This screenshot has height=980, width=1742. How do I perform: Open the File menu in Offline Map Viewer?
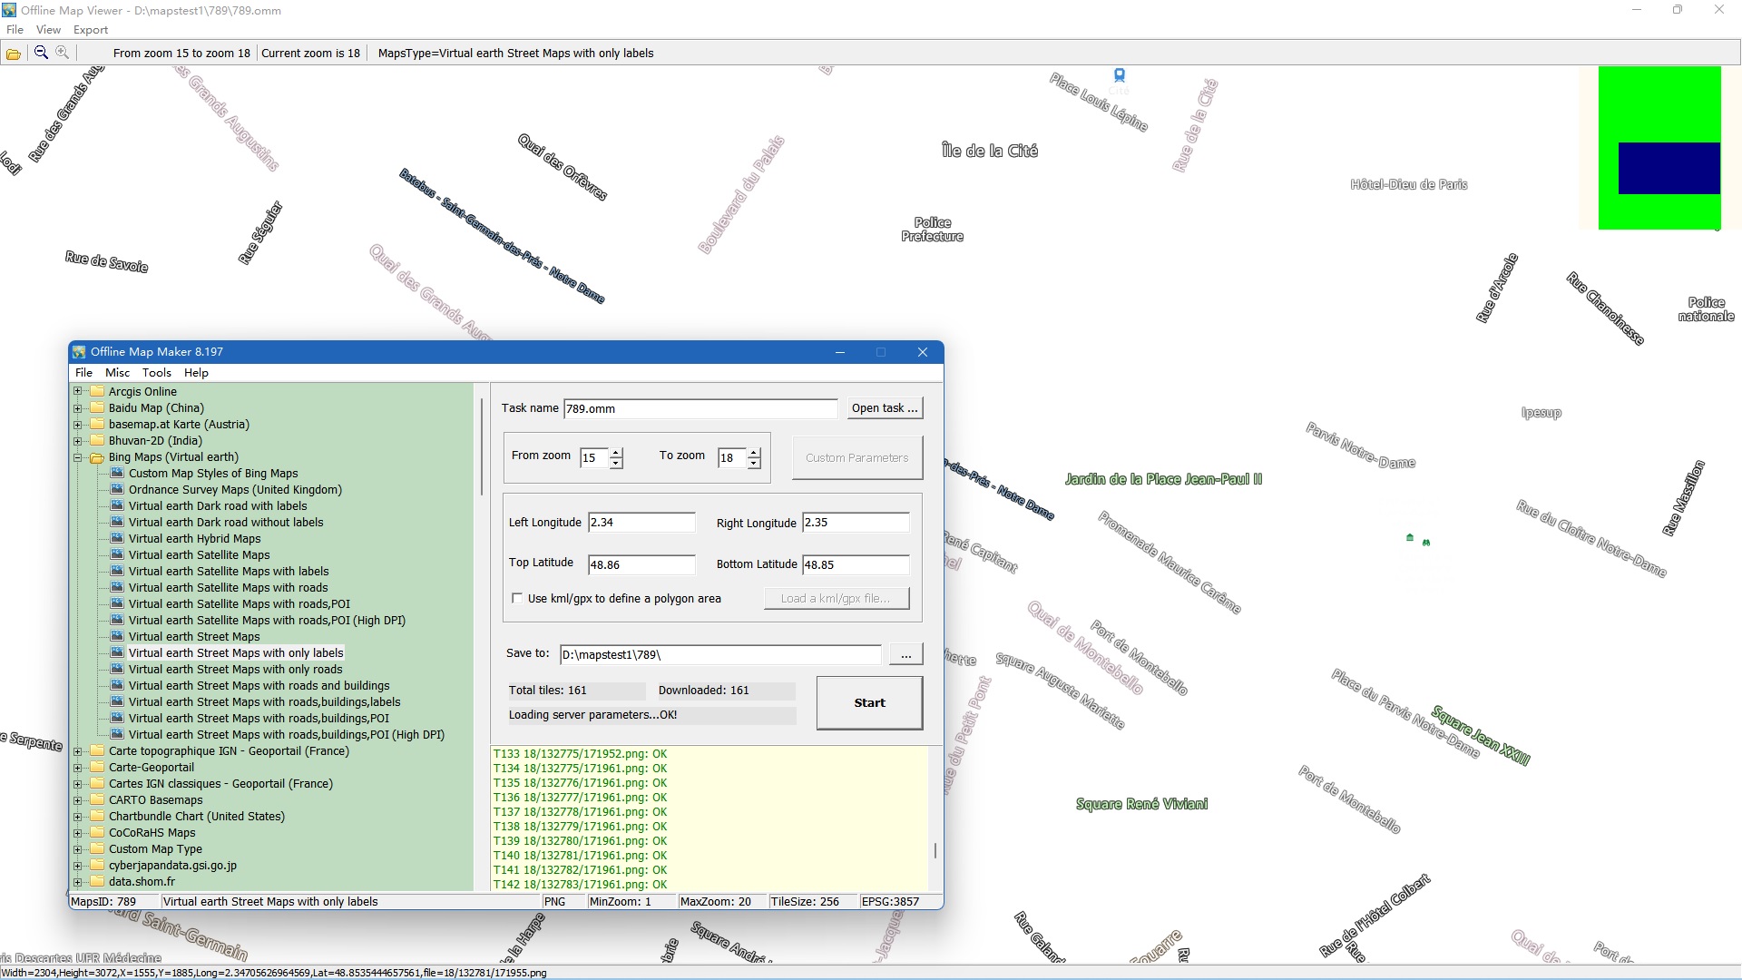coord(15,29)
